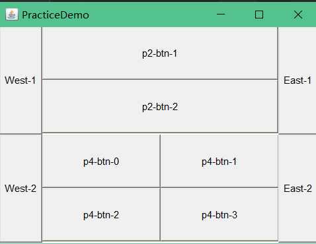This screenshot has height=244, width=316.
Task: Choose the p4-btn-2 button
Action: coord(101,214)
